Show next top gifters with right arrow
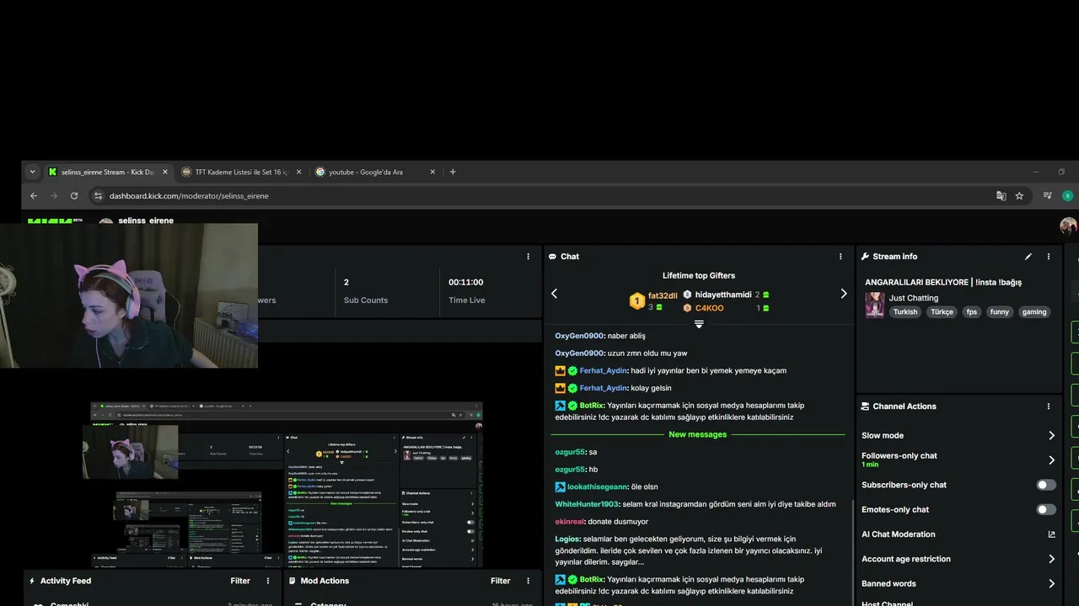The height and width of the screenshot is (606, 1079). tap(844, 293)
